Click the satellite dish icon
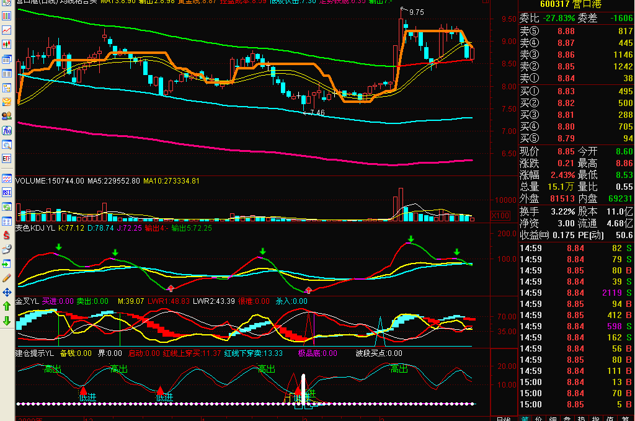This screenshot has width=635, height=421. pyautogui.click(x=6, y=250)
